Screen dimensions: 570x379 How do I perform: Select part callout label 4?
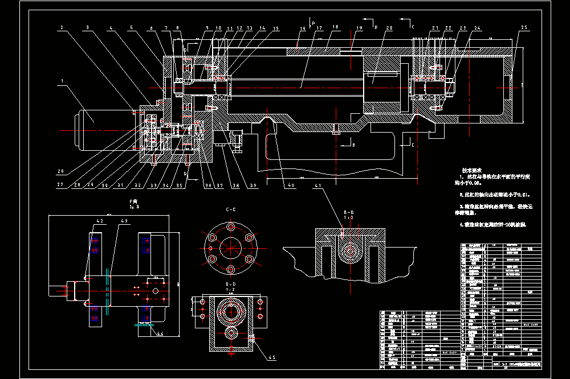111,28
